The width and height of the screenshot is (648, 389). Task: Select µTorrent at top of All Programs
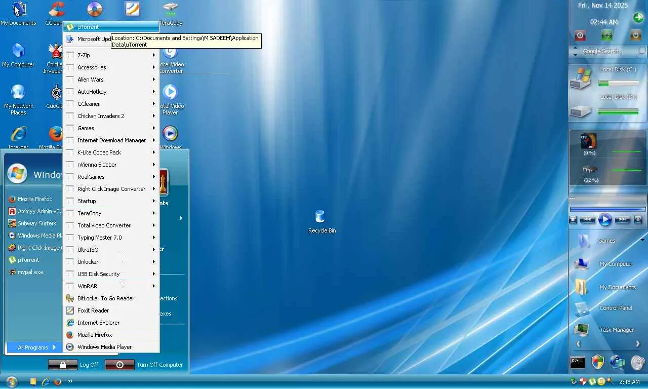coord(111,27)
